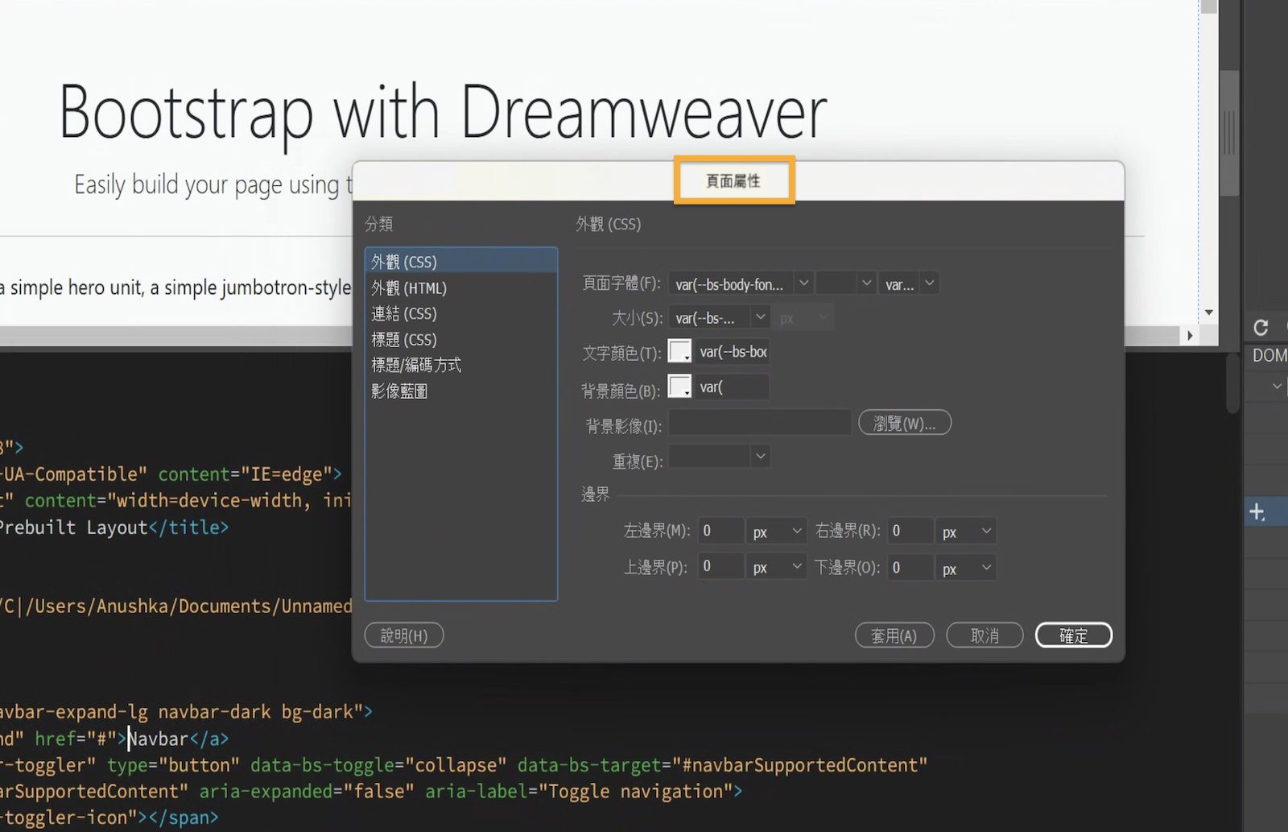Click "width=device-width" text in code view
Image resolution: width=1288 pixels, height=832 pixels.
(209, 501)
